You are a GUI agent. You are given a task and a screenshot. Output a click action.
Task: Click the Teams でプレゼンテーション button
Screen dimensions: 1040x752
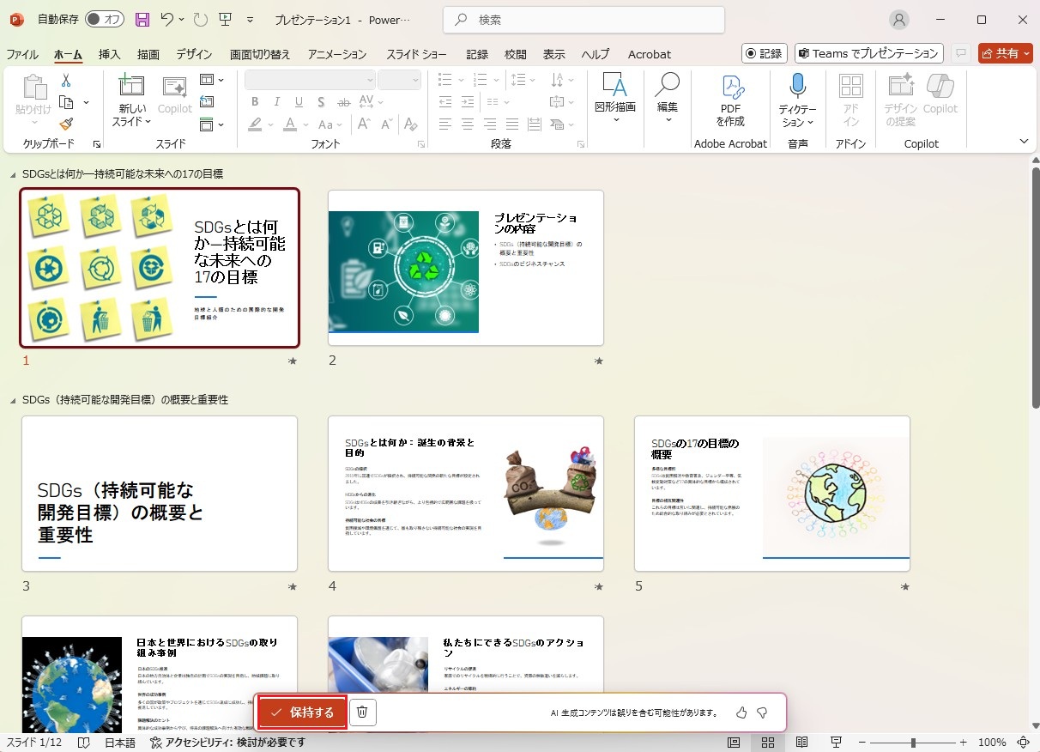pyautogui.click(x=868, y=53)
